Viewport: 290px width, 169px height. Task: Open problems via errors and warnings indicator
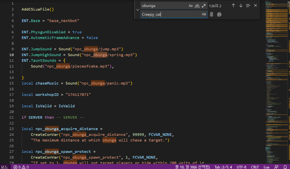[x=21, y=167]
